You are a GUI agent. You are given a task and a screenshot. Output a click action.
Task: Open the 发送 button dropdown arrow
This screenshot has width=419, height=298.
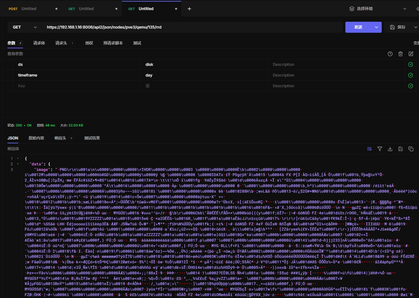376,27
